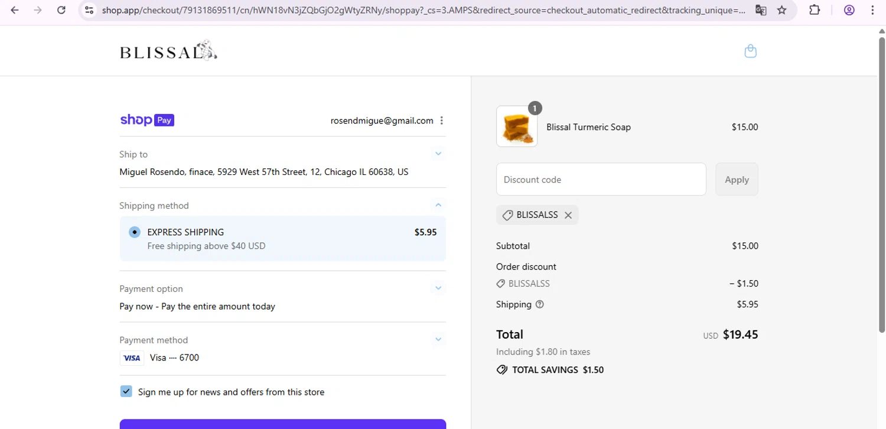Click the browser address bar URL
Screen dimensions: 886x429
point(423,10)
